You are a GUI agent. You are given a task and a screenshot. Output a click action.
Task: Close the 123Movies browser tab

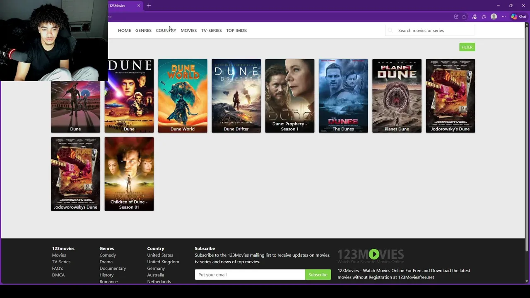pos(139,5)
